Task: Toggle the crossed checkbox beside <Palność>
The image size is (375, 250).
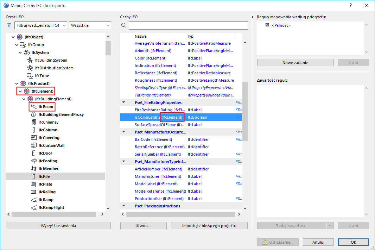Action: click(267, 25)
